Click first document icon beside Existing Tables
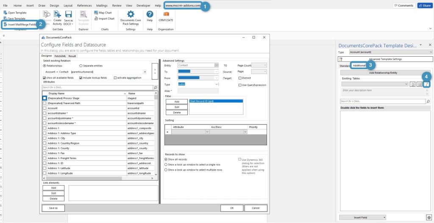The width and height of the screenshot is (434, 223). pos(413,84)
